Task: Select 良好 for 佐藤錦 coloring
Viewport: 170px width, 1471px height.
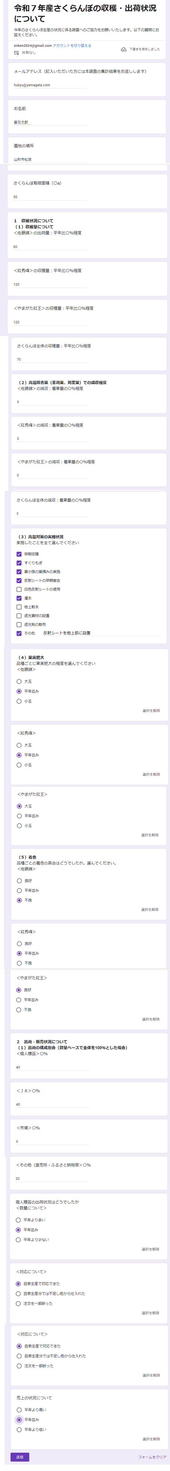Action: tap(19, 881)
